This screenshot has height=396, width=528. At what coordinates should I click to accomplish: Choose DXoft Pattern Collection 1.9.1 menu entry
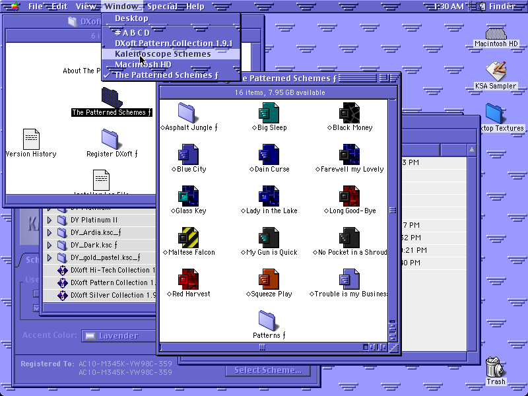coord(171,44)
